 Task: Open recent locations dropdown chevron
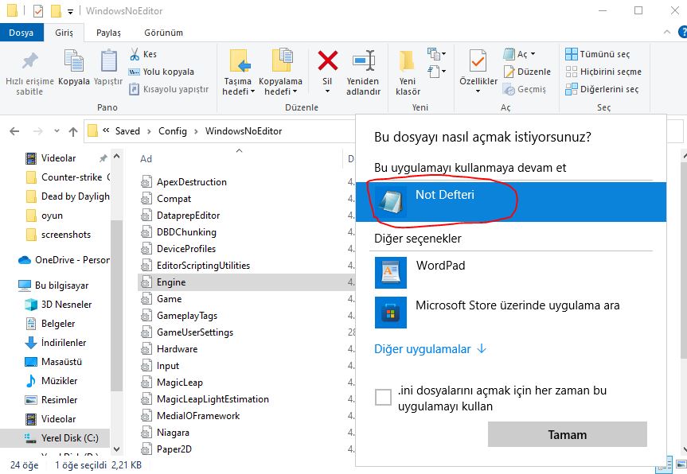pyautogui.click(x=57, y=131)
